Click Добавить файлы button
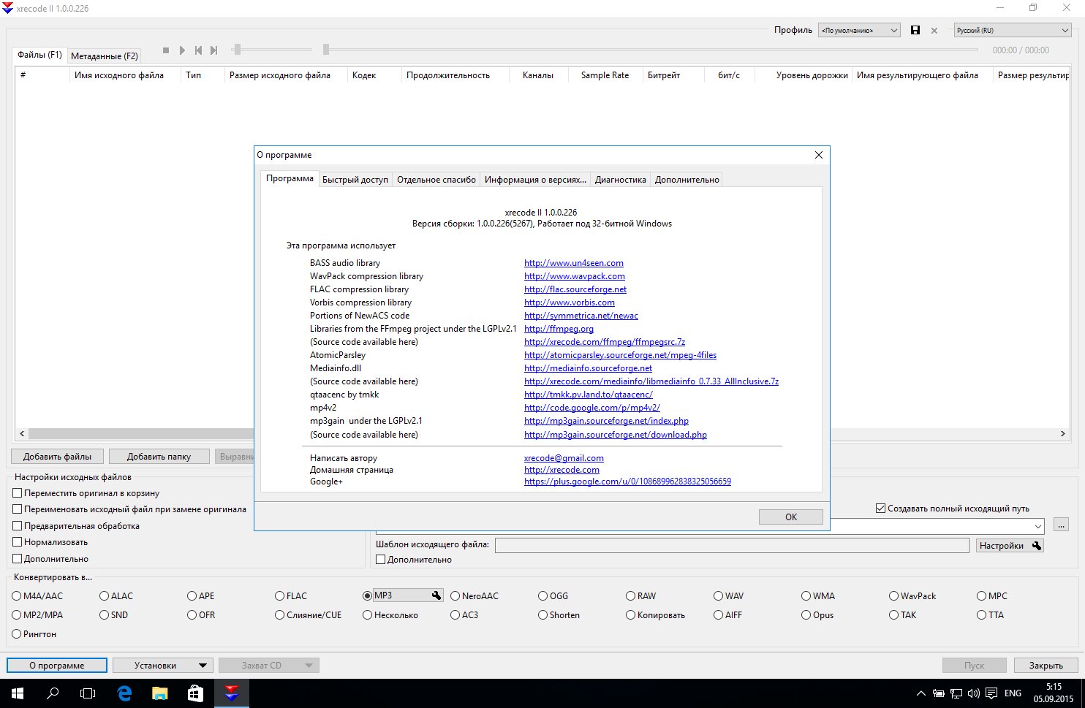1085x708 pixels. pyautogui.click(x=57, y=457)
